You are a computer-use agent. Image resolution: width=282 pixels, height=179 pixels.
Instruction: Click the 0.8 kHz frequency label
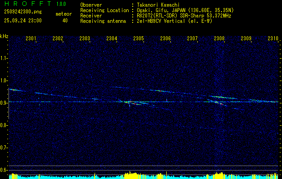(4, 125)
